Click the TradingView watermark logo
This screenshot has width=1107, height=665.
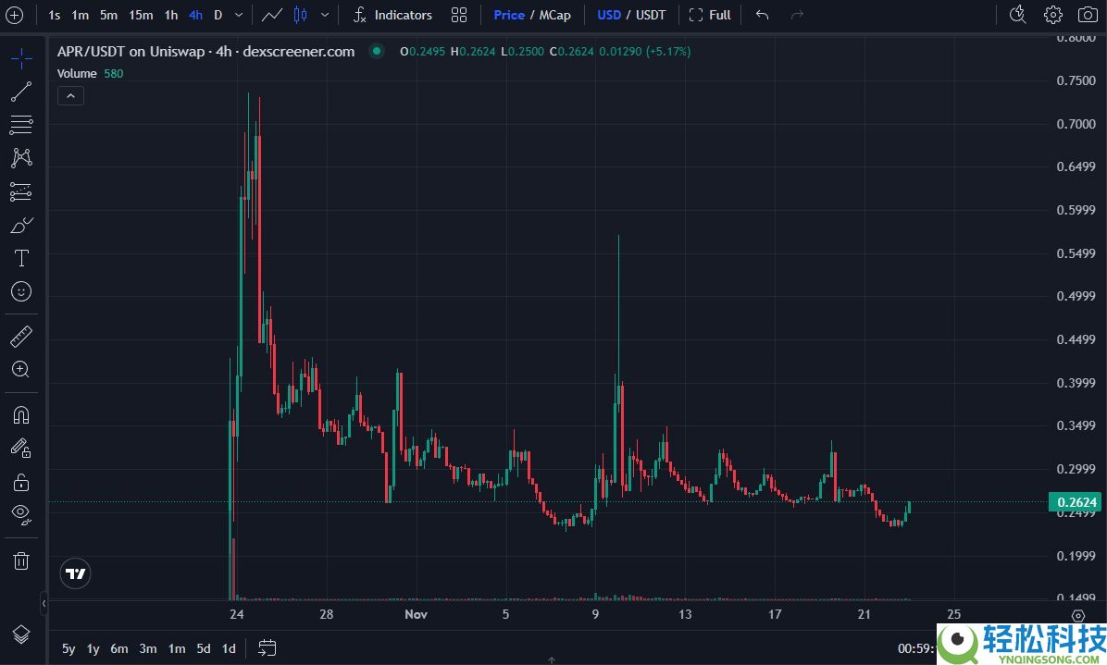(75, 573)
